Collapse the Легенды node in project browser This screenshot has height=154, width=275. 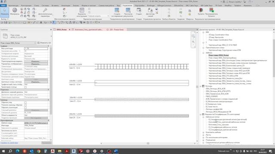pos(201,86)
